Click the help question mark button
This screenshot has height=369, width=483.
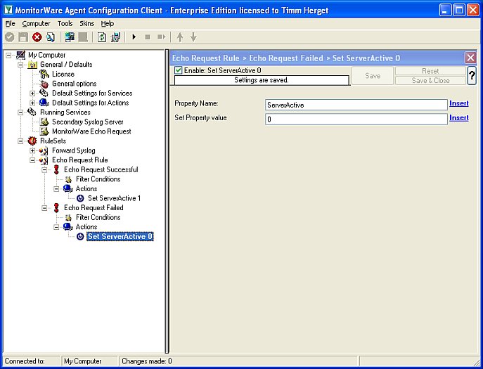point(472,75)
